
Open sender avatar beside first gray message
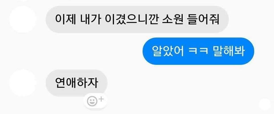23,19
